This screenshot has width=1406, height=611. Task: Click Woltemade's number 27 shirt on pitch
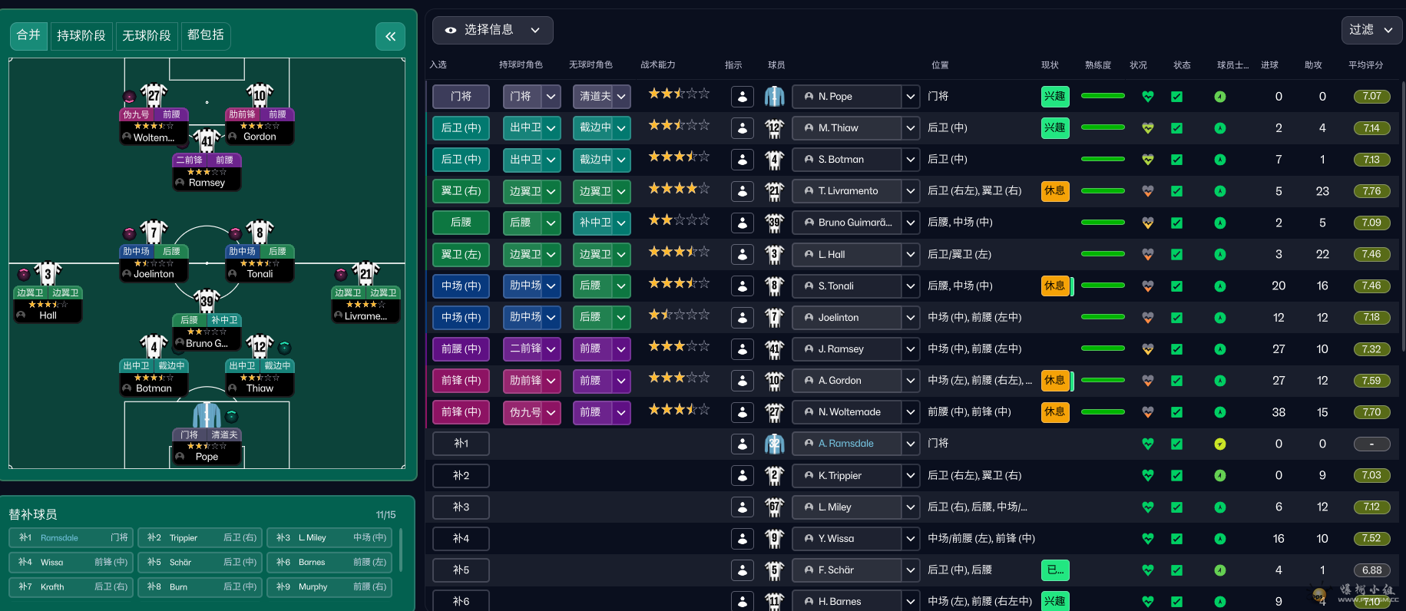click(154, 95)
